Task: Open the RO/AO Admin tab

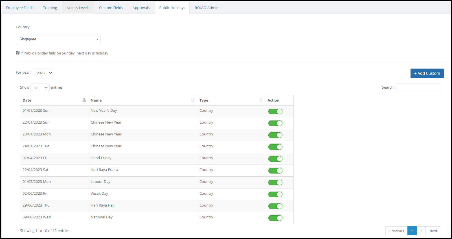Action: pyautogui.click(x=207, y=8)
